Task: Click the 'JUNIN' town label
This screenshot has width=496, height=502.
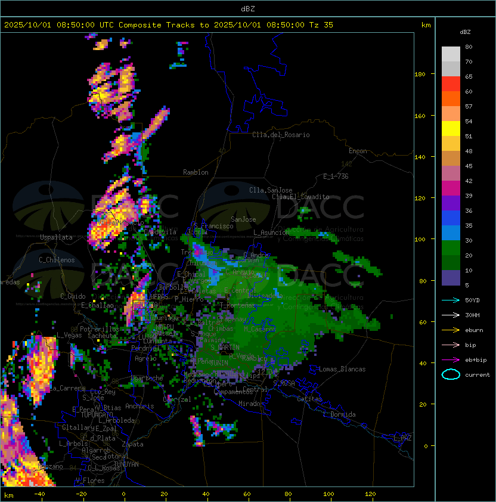Action: [x=219, y=362]
